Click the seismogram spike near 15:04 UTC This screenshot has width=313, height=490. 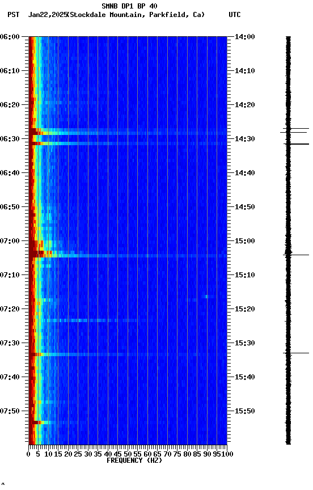296,255
